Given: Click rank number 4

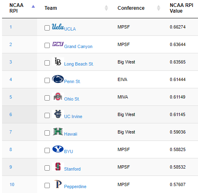Looking at the screenshot, I should click(11, 79).
